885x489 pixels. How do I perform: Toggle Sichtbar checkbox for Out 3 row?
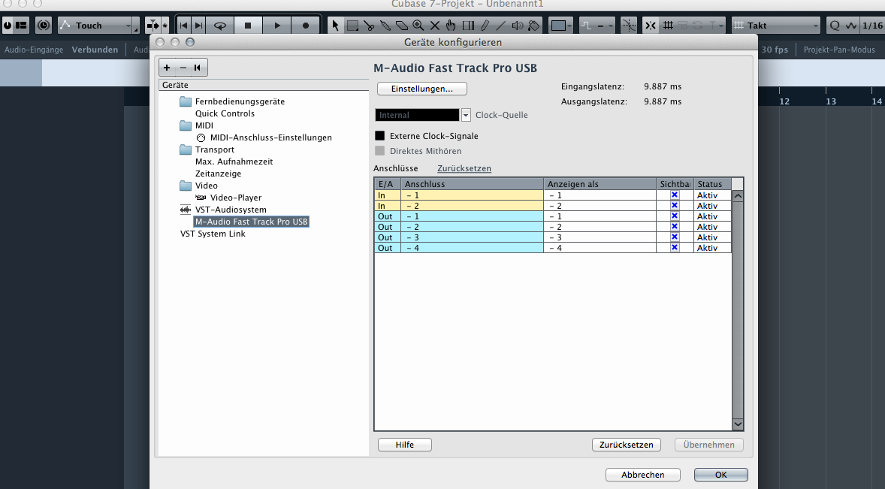click(675, 237)
